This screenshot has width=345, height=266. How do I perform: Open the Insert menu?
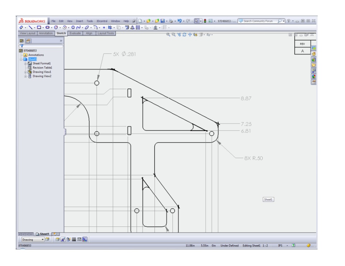point(79,21)
